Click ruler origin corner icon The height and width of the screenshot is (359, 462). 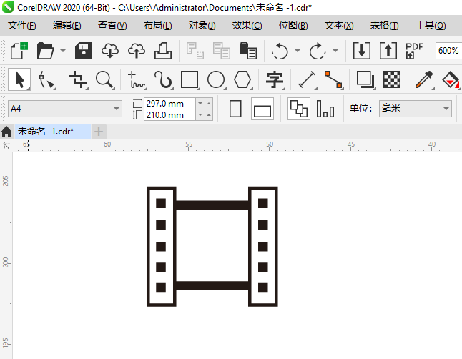pyautogui.click(x=6, y=146)
